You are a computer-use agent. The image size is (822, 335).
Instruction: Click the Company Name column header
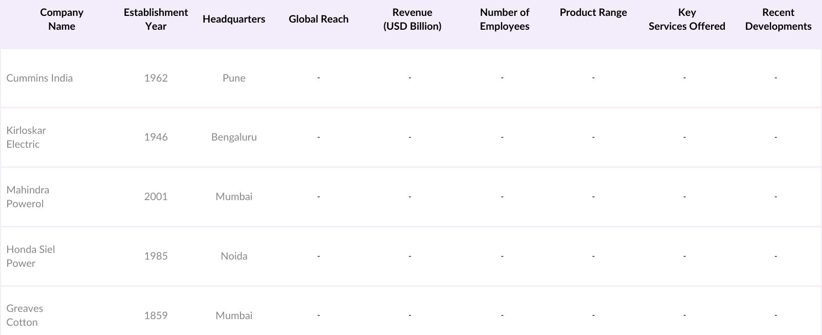pyautogui.click(x=62, y=19)
